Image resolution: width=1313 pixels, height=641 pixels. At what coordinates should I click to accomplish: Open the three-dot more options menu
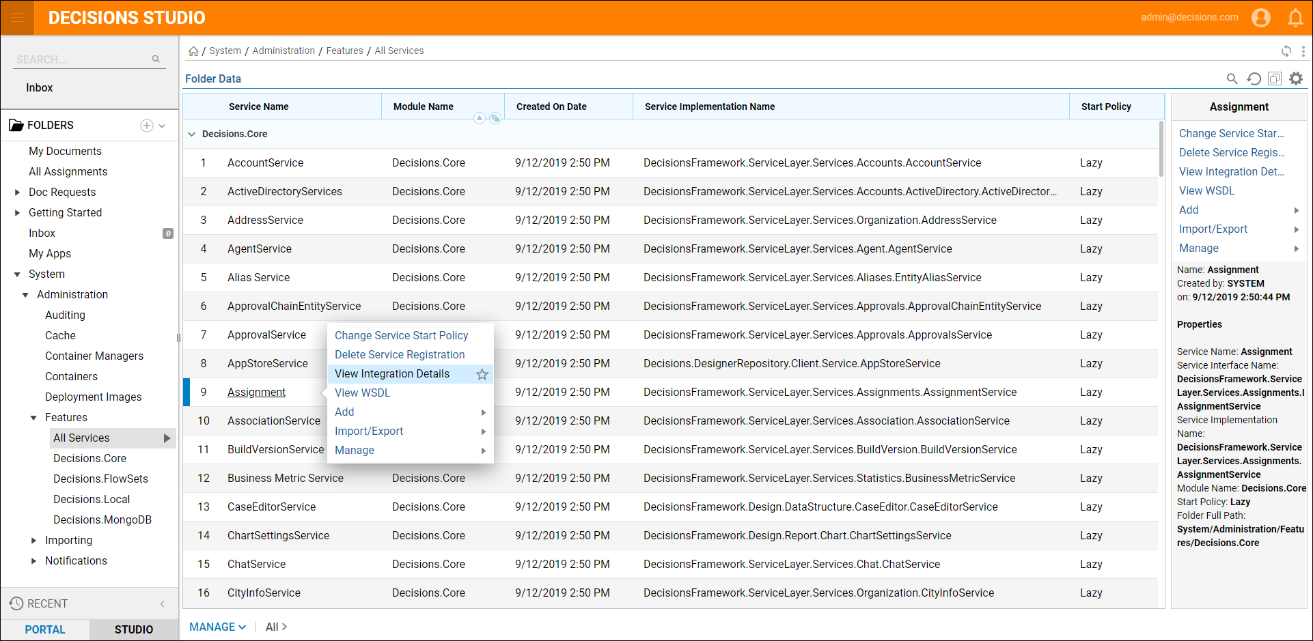pos(1303,51)
